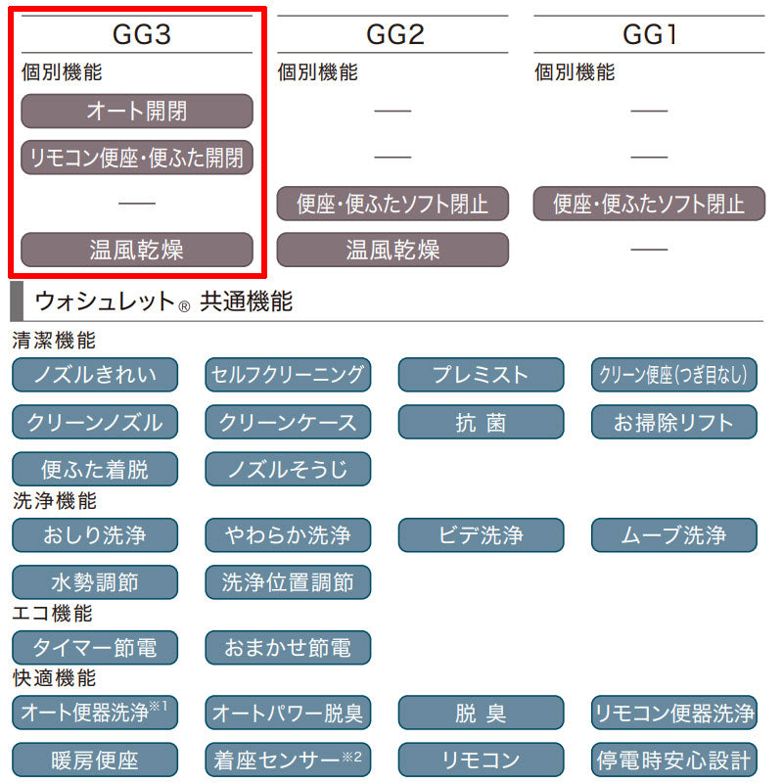
Task: Click the リモコン便器洗浄 feature badge
Action: point(674,713)
